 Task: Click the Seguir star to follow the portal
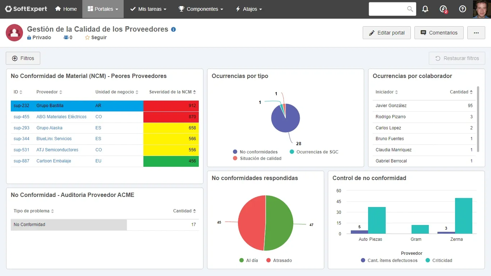pyautogui.click(x=88, y=37)
